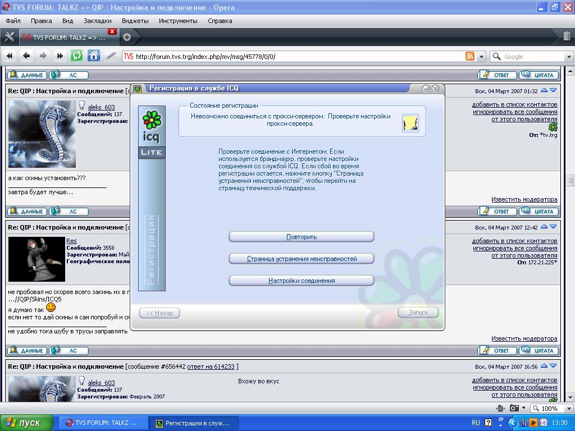
Task: Open the Инструменты menu
Action: coord(178,21)
